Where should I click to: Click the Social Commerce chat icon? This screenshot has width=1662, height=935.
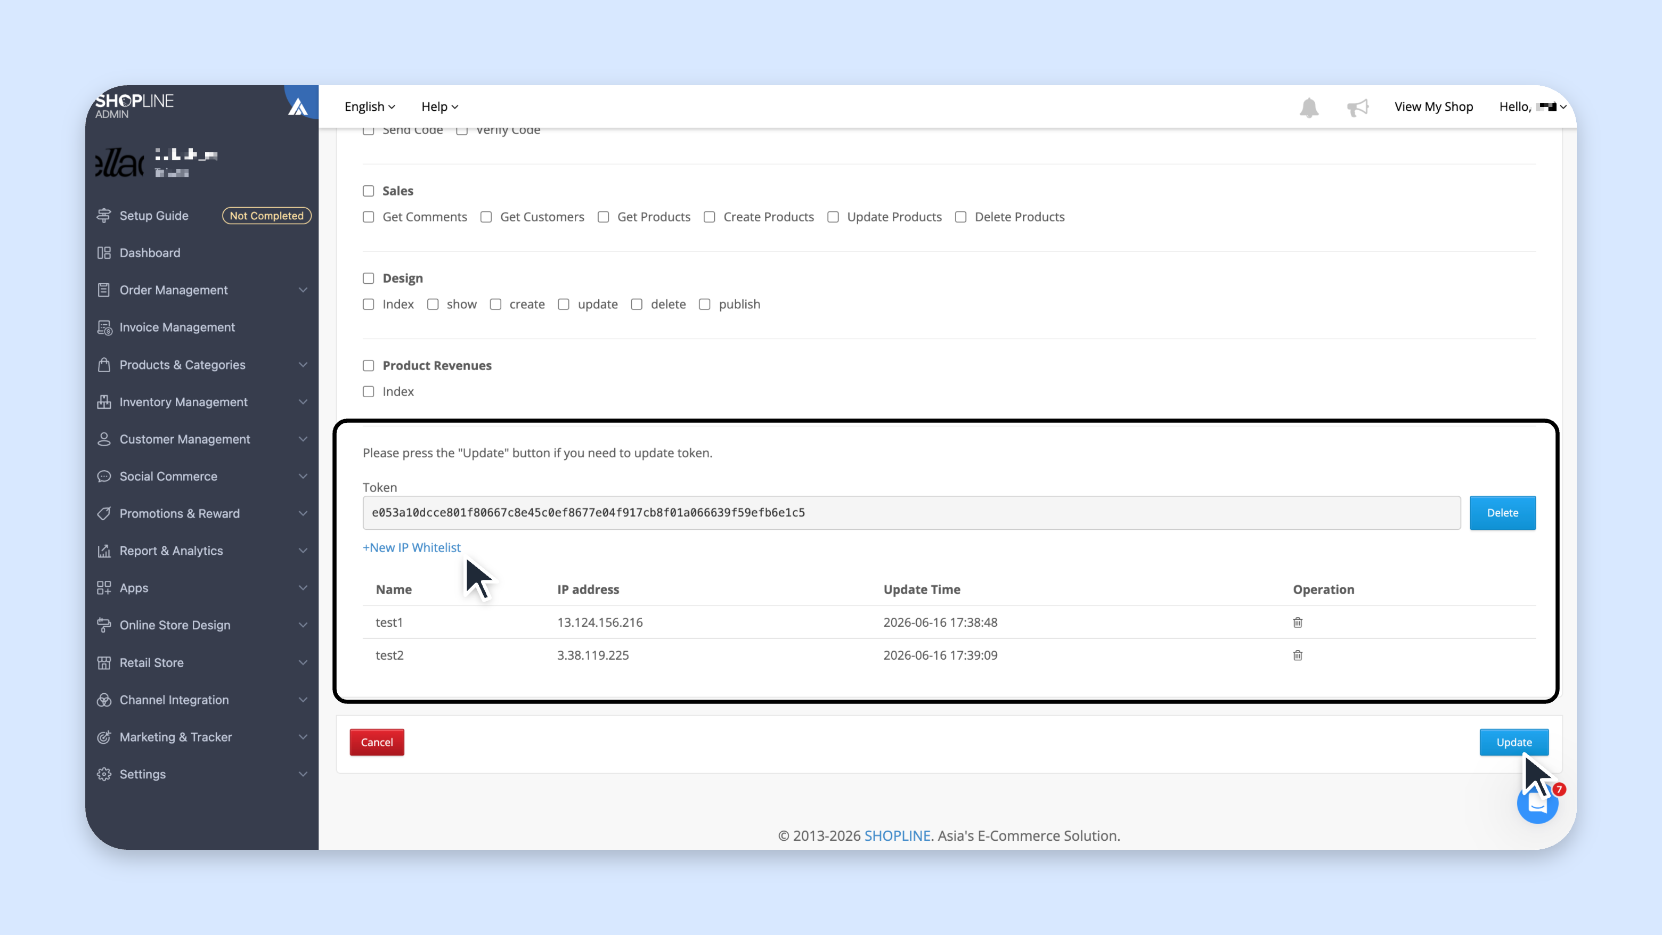(103, 477)
